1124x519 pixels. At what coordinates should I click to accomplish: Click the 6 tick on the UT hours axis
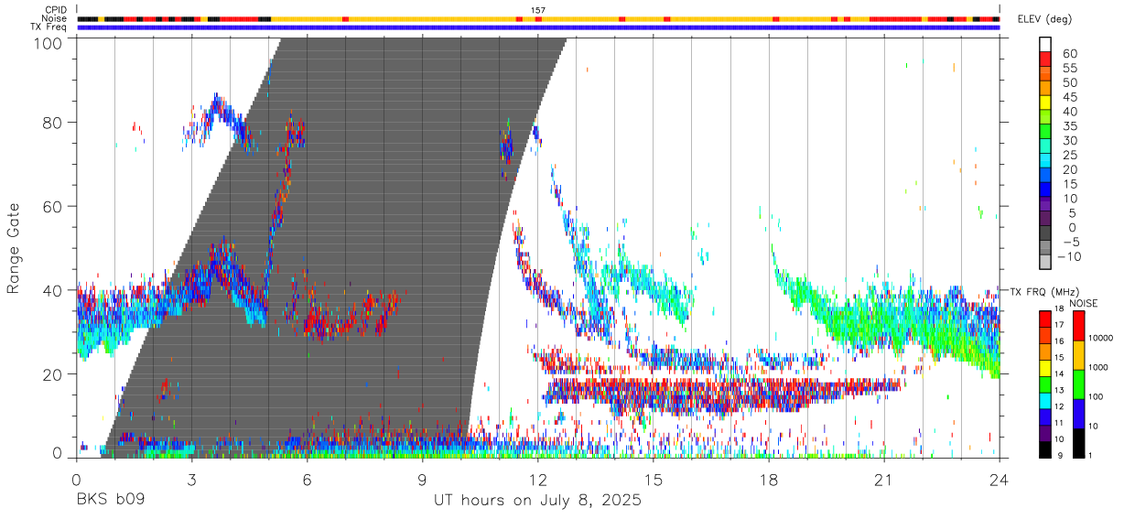(x=307, y=478)
